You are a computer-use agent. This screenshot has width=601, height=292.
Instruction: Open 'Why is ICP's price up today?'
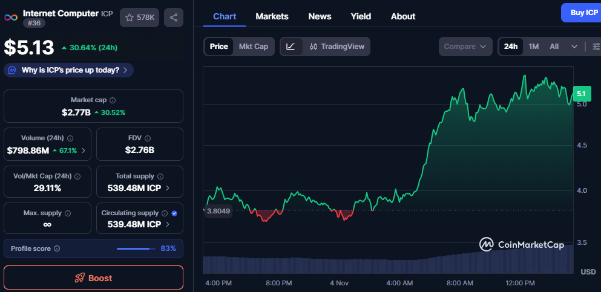tap(68, 70)
